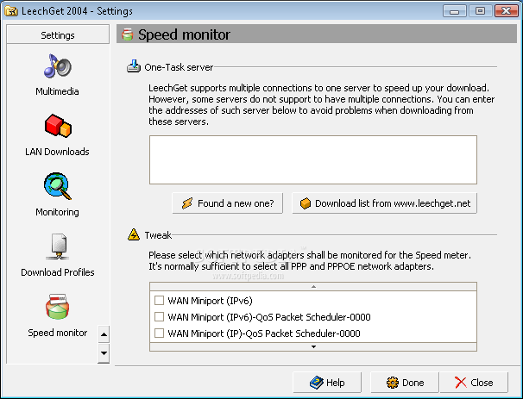Close window via title bar X
The width and height of the screenshot is (523, 399).
(x=506, y=11)
